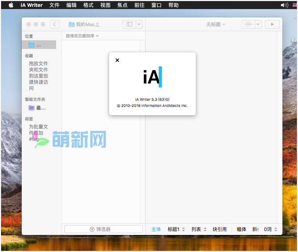Select the 最… smart folder
The height and width of the screenshot is (252, 298).
pos(37,108)
